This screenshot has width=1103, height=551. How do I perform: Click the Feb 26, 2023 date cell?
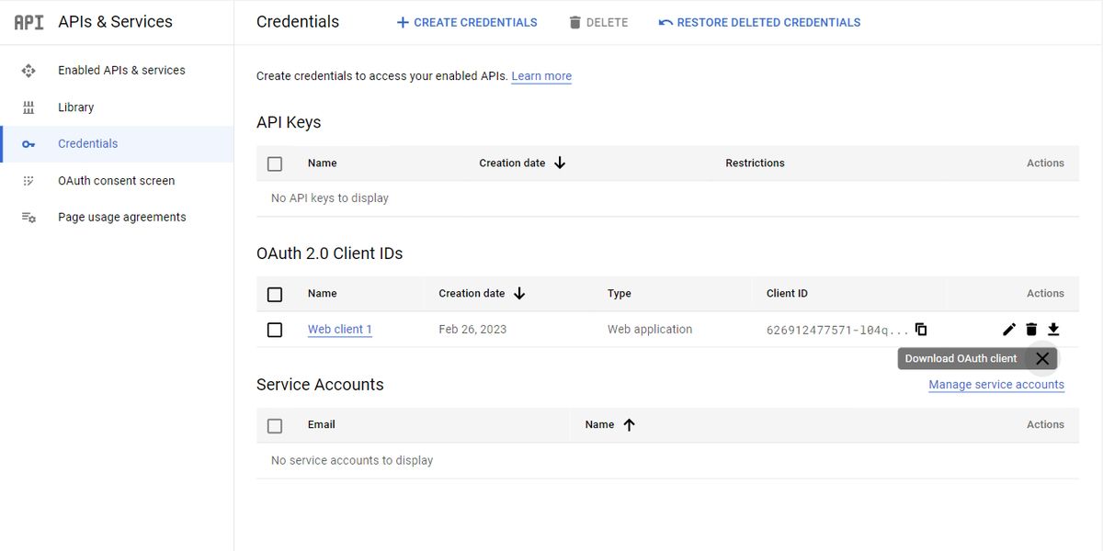coord(472,330)
